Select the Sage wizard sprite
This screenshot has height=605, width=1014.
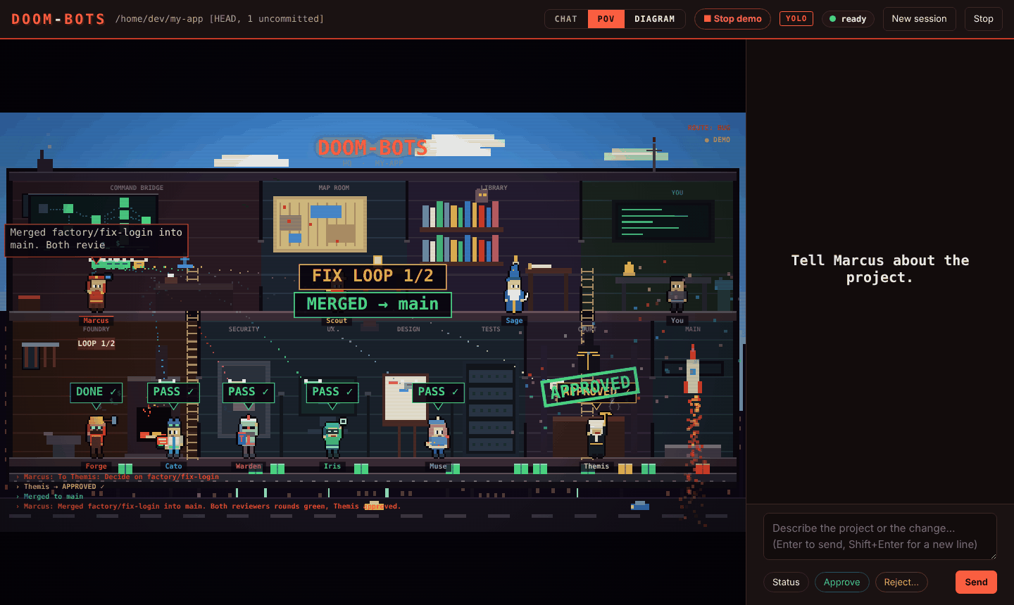tap(515, 285)
